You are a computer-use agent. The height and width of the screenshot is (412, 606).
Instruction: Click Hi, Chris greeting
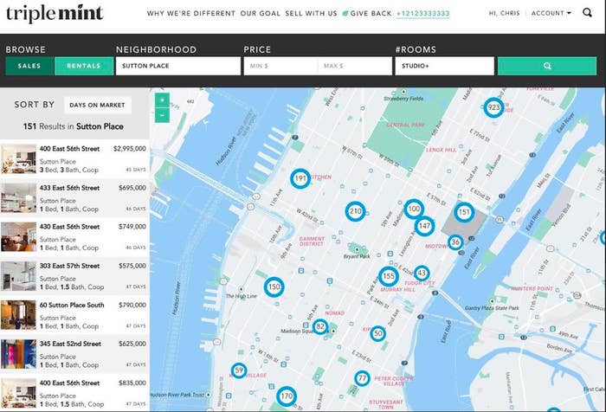click(x=505, y=13)
